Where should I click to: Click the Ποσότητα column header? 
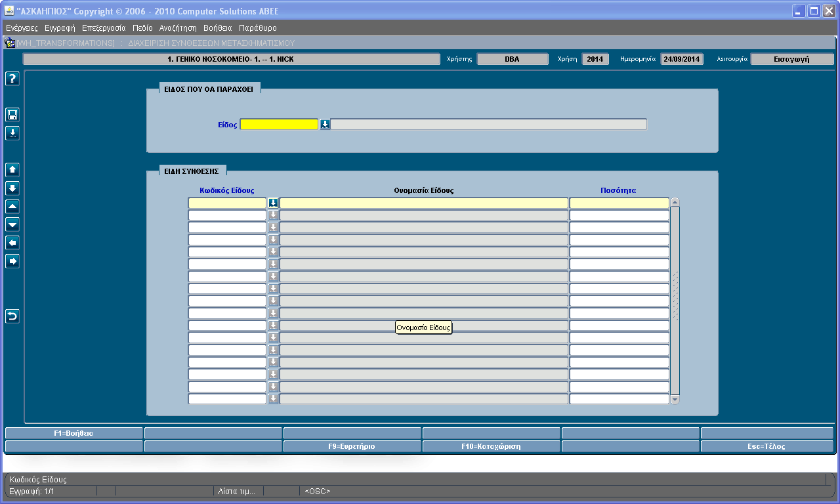pyautogui.click(x=618, y=190)
